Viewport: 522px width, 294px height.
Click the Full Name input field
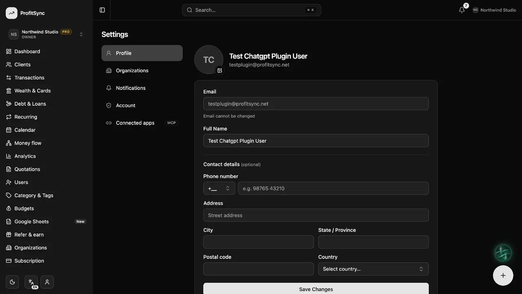click(x=316, y=140)
